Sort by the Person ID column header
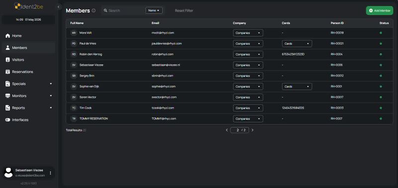398x188 pixels. [337, 23]
